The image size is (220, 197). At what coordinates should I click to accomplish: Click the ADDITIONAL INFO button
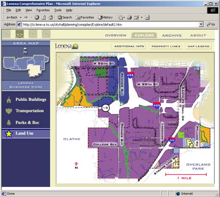click(x=129, y=46)
